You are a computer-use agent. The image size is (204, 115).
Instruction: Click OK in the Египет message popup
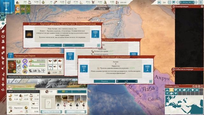74,45
